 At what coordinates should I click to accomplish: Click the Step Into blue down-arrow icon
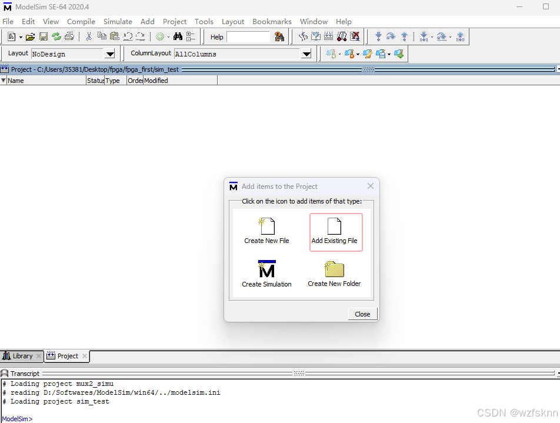(x=378, y=36)
